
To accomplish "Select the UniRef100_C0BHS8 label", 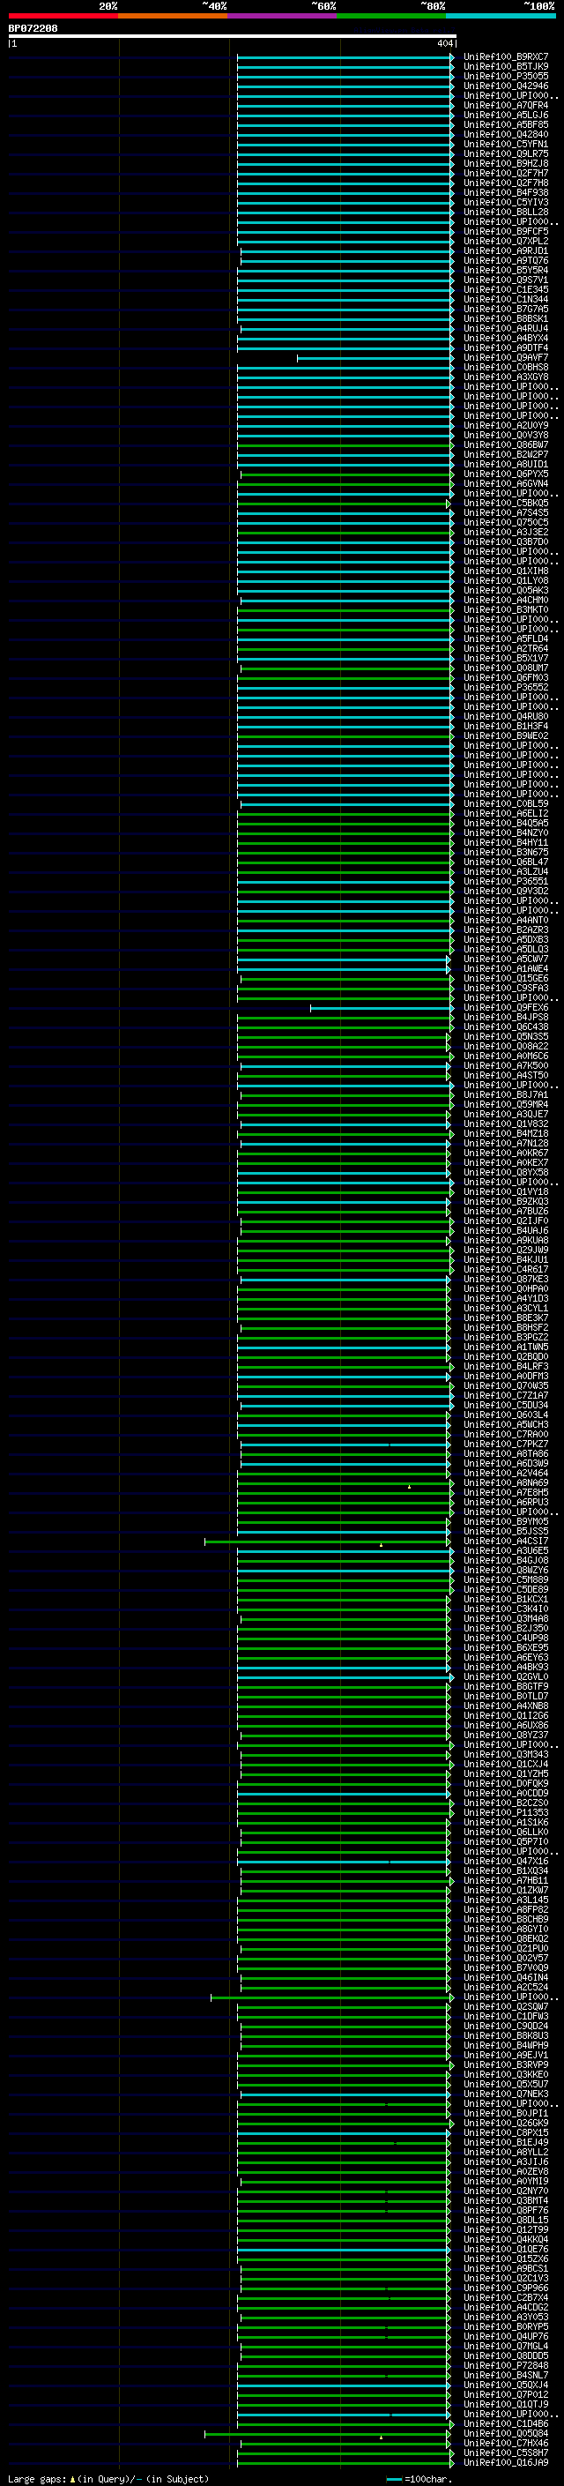I will point(506,368).
